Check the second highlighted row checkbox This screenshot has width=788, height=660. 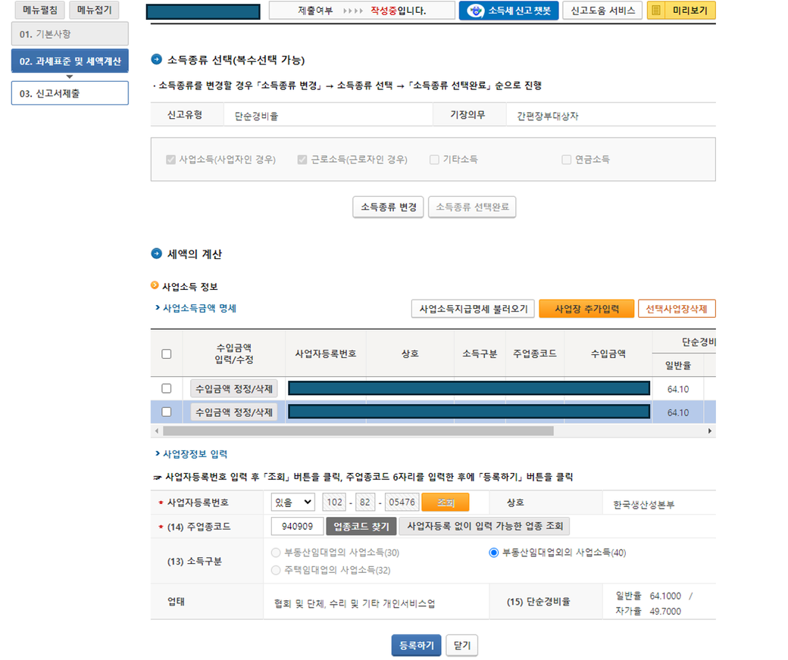click(167, 412)
